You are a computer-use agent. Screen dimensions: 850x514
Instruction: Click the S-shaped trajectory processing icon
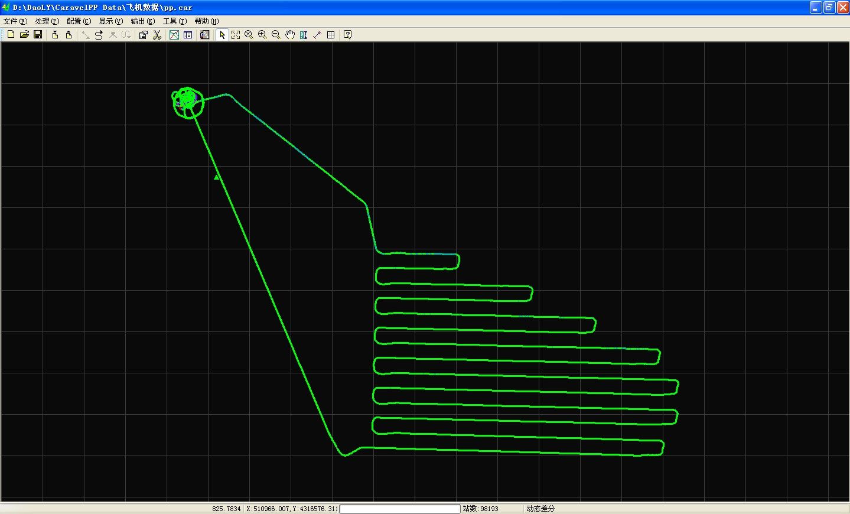[x=99, y=35]
